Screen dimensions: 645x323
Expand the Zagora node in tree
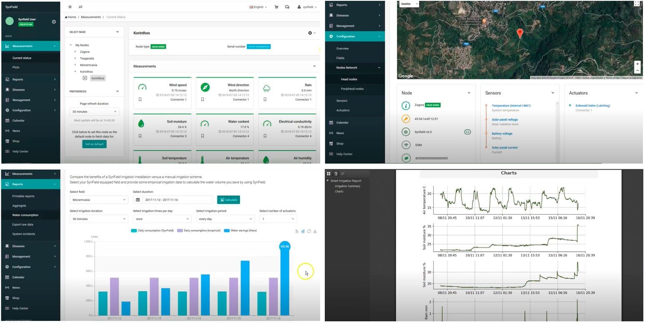(75, 52)
